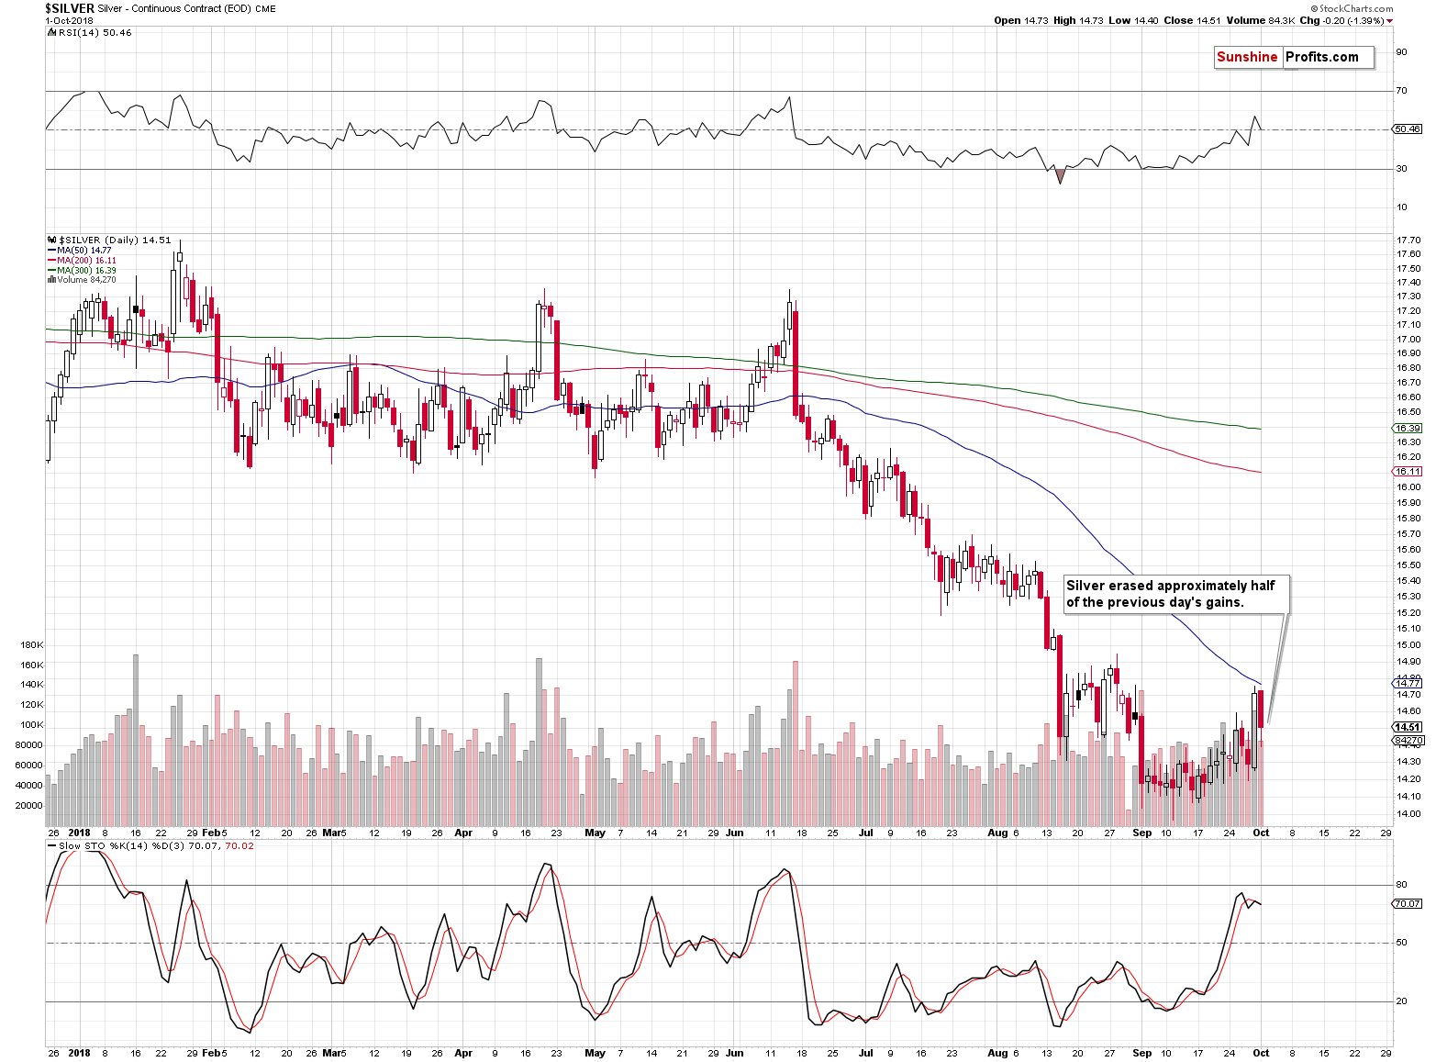Click the $SILVER ticker title
Image resolution: width=1436 pixels, height=1062 pixels.
pyautogui.click(x=70, y=8)
